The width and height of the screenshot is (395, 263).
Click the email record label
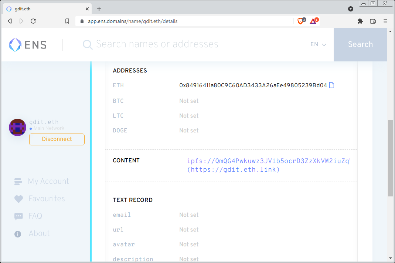(x=122, y=215)
